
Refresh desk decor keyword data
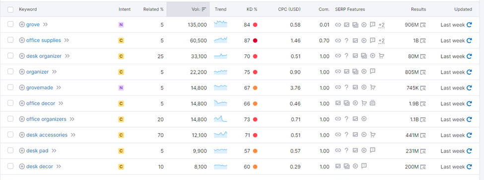pyautogui.click(x=469, y=167)
